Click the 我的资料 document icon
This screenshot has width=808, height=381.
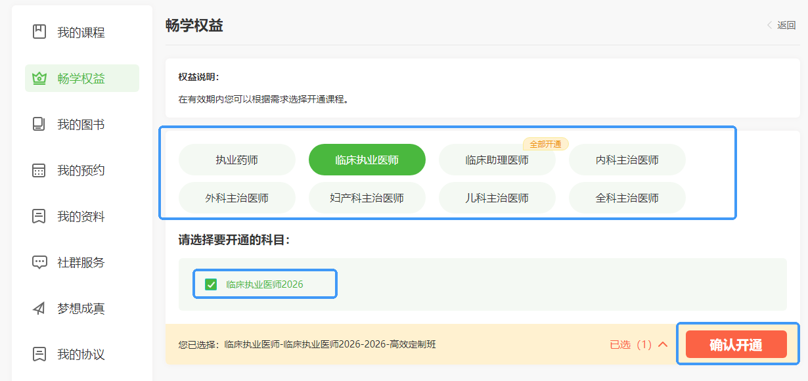[x=39, y=216]
